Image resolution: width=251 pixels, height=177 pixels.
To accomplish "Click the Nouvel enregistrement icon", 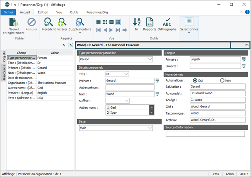I will (x=14, y=22).
